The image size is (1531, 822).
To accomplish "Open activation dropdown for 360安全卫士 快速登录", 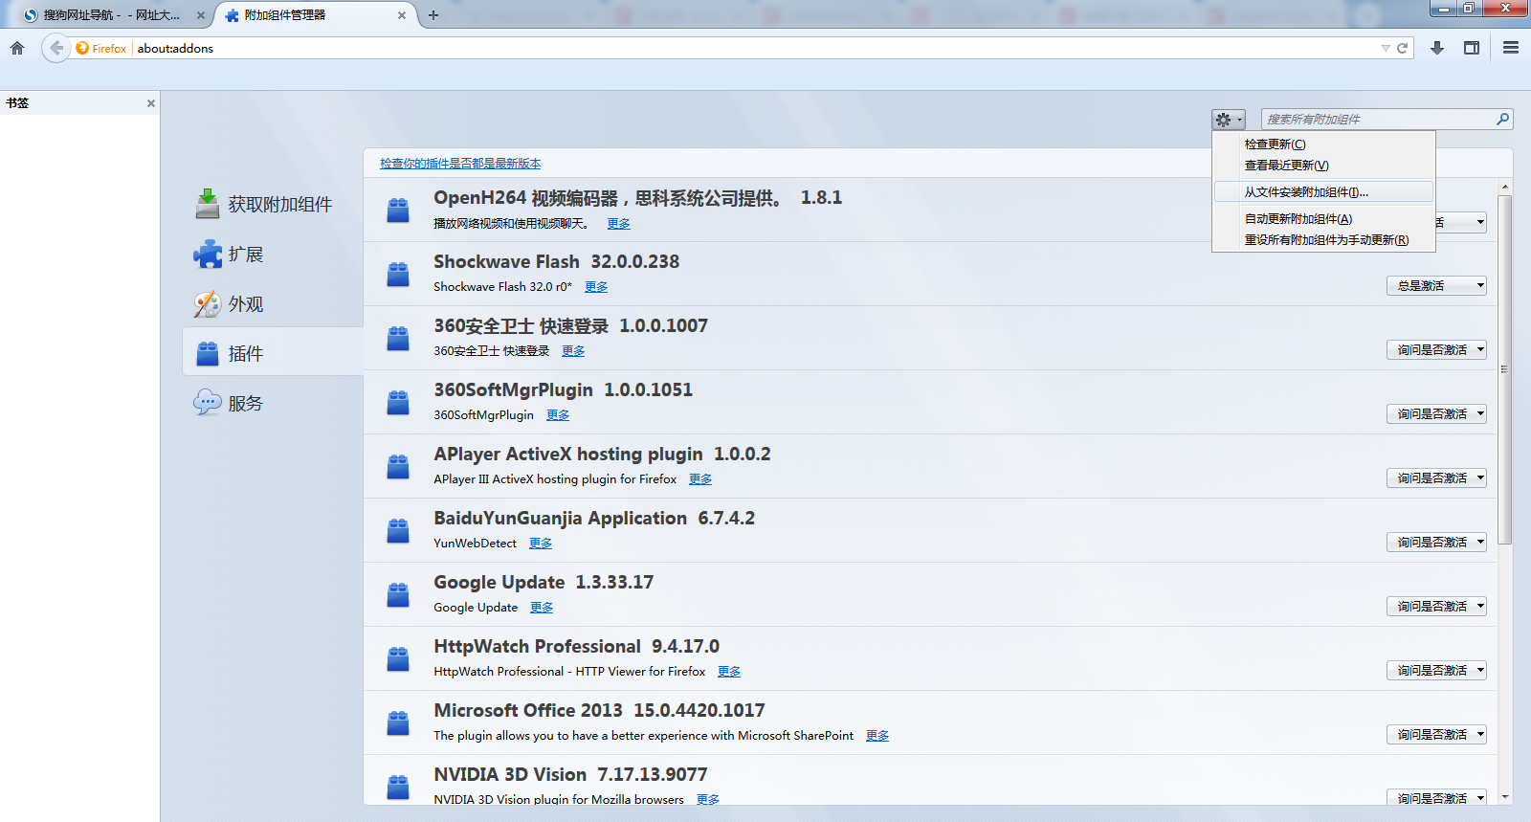I will 1436,349.
